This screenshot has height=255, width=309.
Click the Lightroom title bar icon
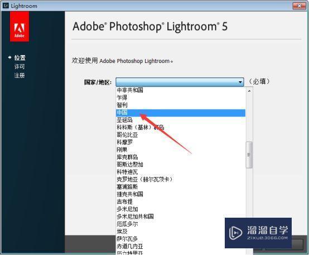(6, 6)
